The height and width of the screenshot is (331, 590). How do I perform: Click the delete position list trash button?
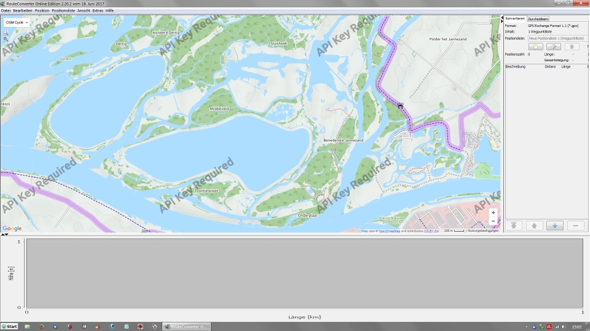[572, 47]
